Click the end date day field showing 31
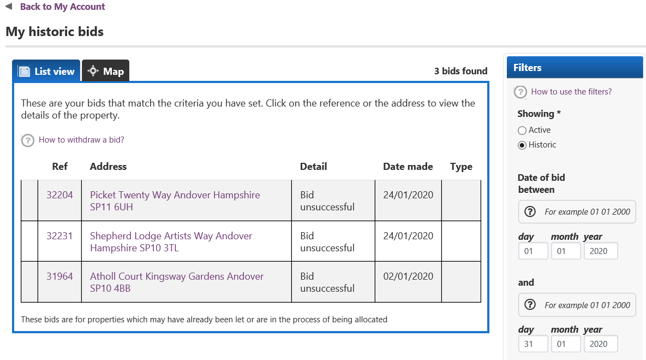Image resolution: width=646 pixels, height=360 pixels. pyautogui.click(x=533, y=344)
